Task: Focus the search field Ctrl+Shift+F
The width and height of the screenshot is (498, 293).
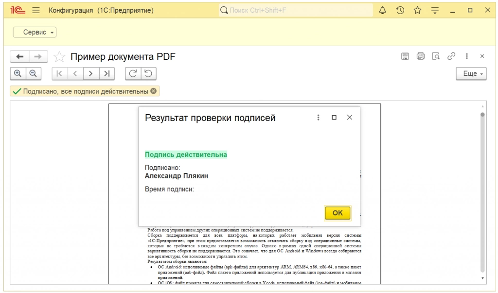Action: [296, 10]
